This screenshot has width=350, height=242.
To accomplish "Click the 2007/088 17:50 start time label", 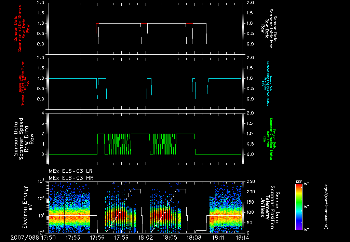I will click(x=33, y=238).
